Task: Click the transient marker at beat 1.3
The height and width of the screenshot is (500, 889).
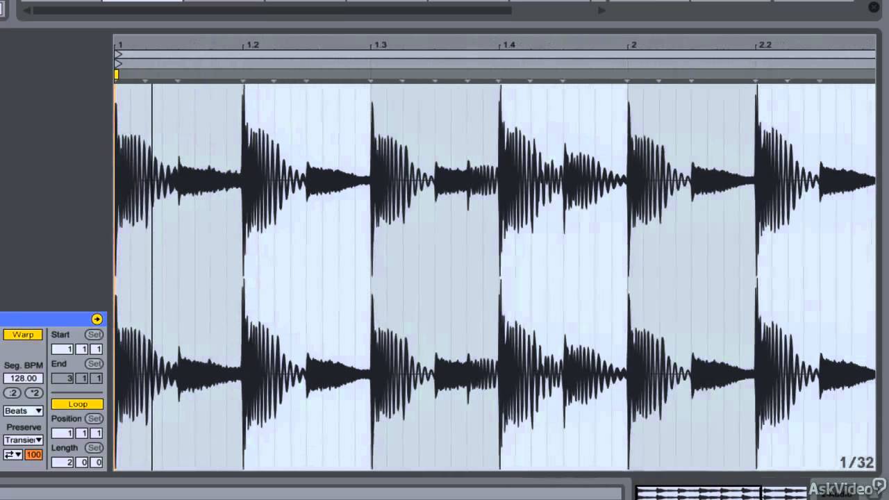Action: click(371, 81)
